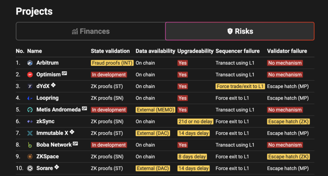Screen dimensions: 328x176
Task: Click the Metis Andromeda logo icon
Action: point(30,110)
